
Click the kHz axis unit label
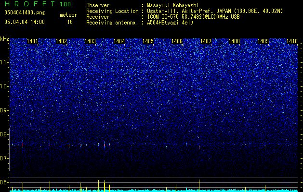coord(4,39)
